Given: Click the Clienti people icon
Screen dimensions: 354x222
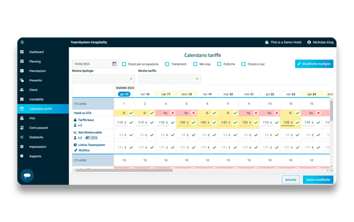Looking at the screenshot, I should tap(22, 90).
